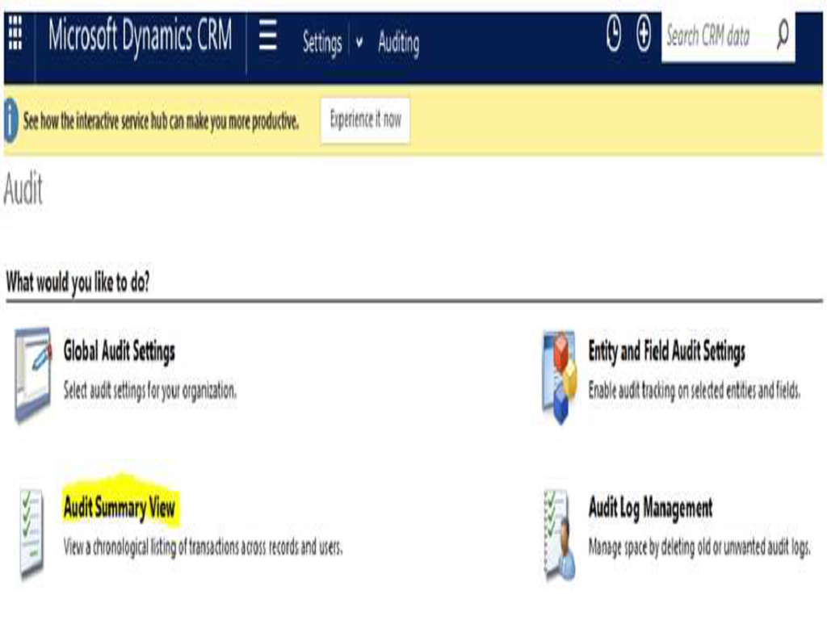Click the Experience it now button
This screenshot has width=827, height=620.
point(365,120)
